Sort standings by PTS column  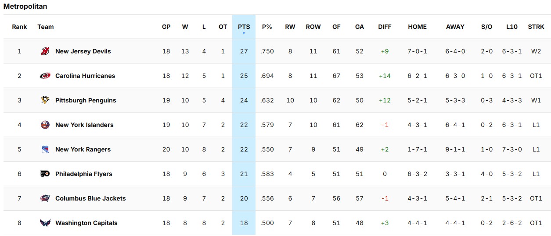tap(244, 27)
